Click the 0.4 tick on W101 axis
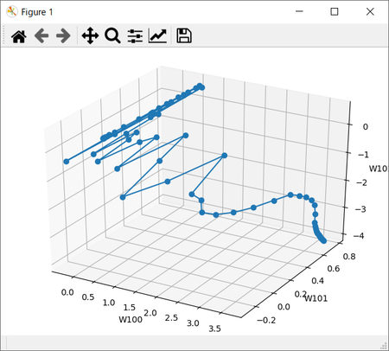This screenshot has height=351, width=389. click(317, 281)
